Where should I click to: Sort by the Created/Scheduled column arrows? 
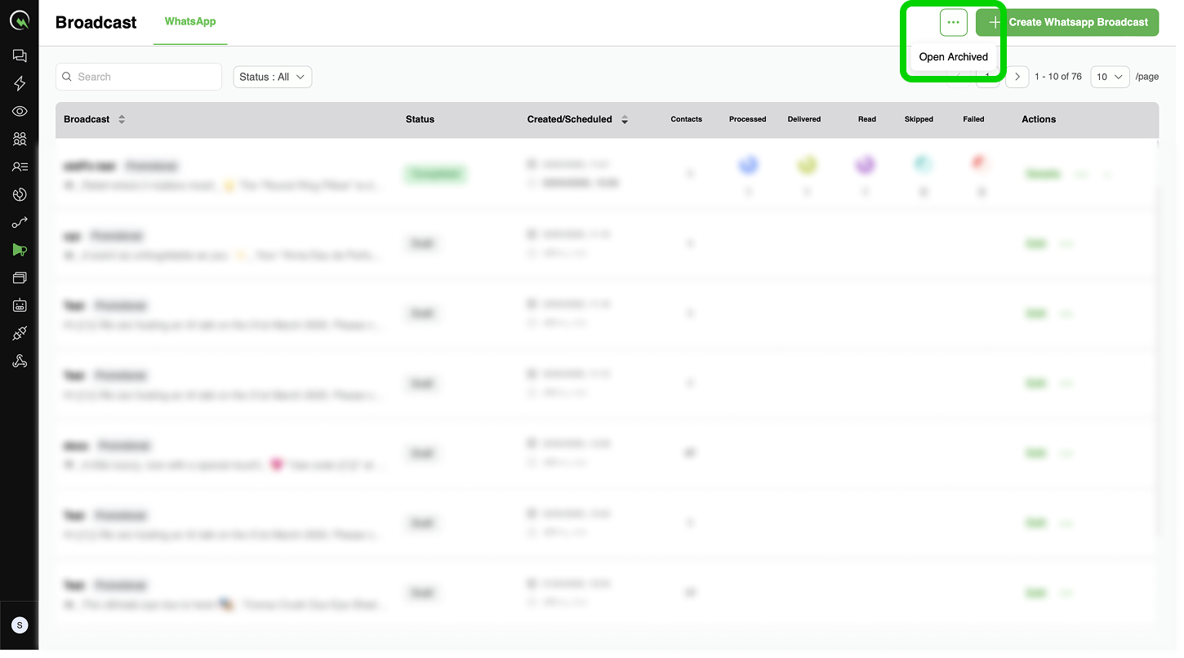point(625,119)
